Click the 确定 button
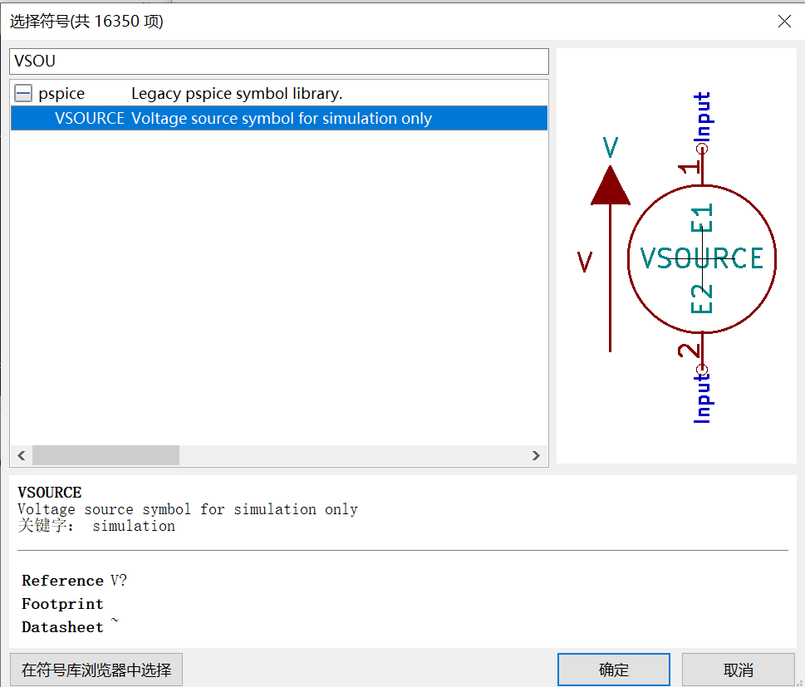 point(613,670)
